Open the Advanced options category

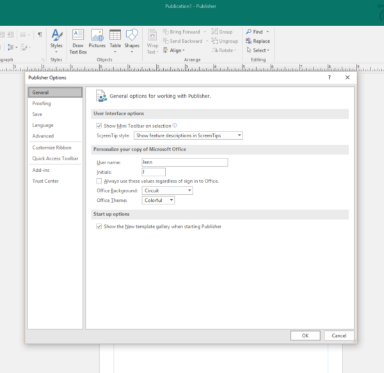coord(55,136)
